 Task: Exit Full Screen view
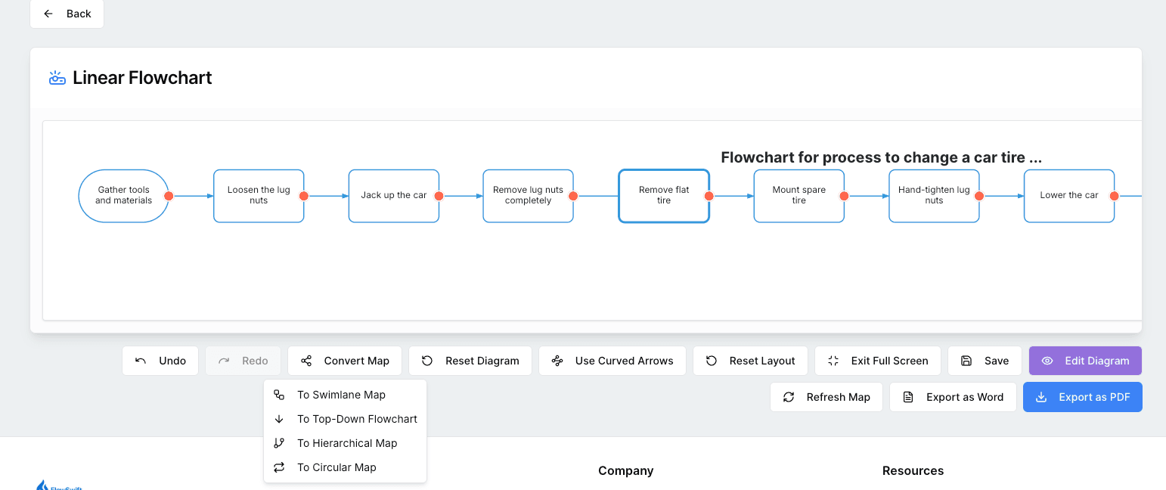coord(878,361)
